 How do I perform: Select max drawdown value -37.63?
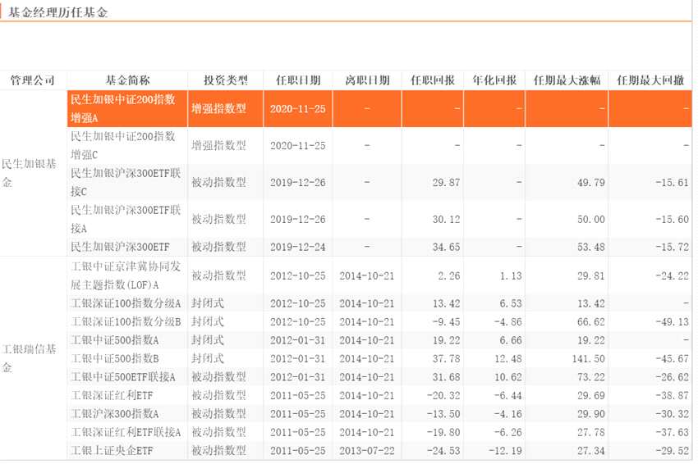[672, 433]
